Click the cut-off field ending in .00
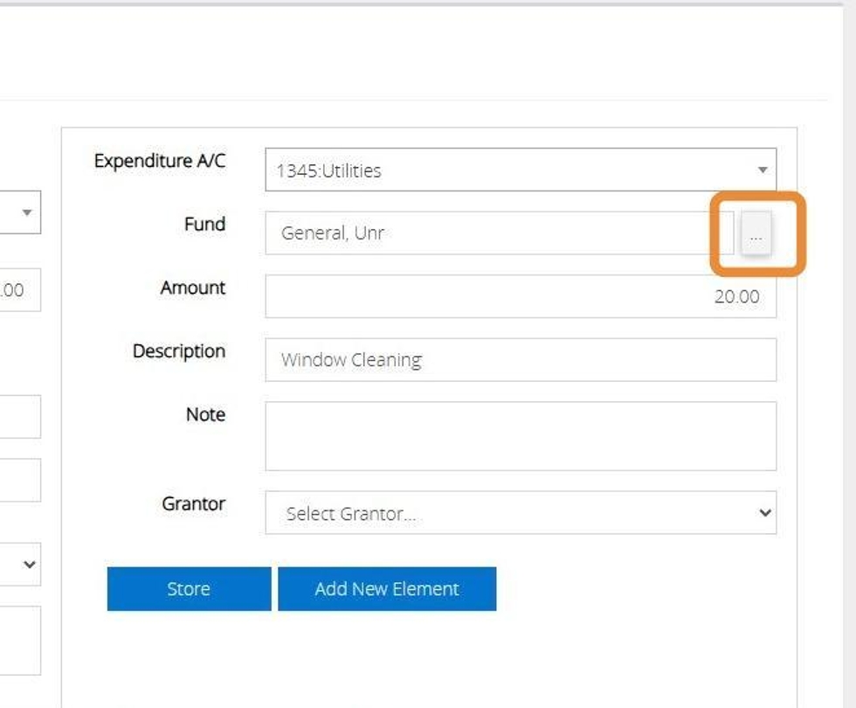Viewport: 856px width, 708px height. click(x=20, y=290)
